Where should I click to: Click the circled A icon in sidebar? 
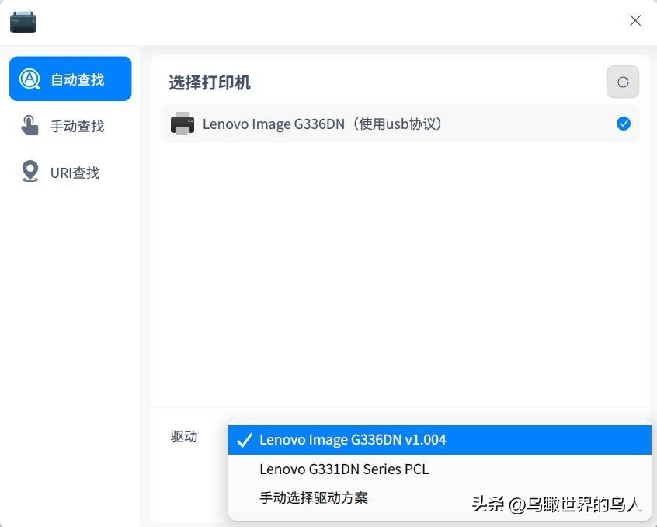pyautogui.click(x=30, y=78)
